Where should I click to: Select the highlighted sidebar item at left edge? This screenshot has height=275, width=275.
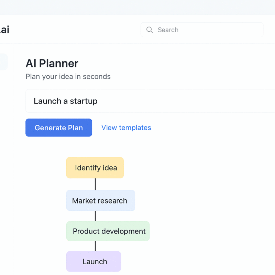[3, 62]
